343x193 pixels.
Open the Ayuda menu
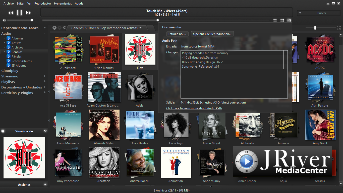click(79, 4)
